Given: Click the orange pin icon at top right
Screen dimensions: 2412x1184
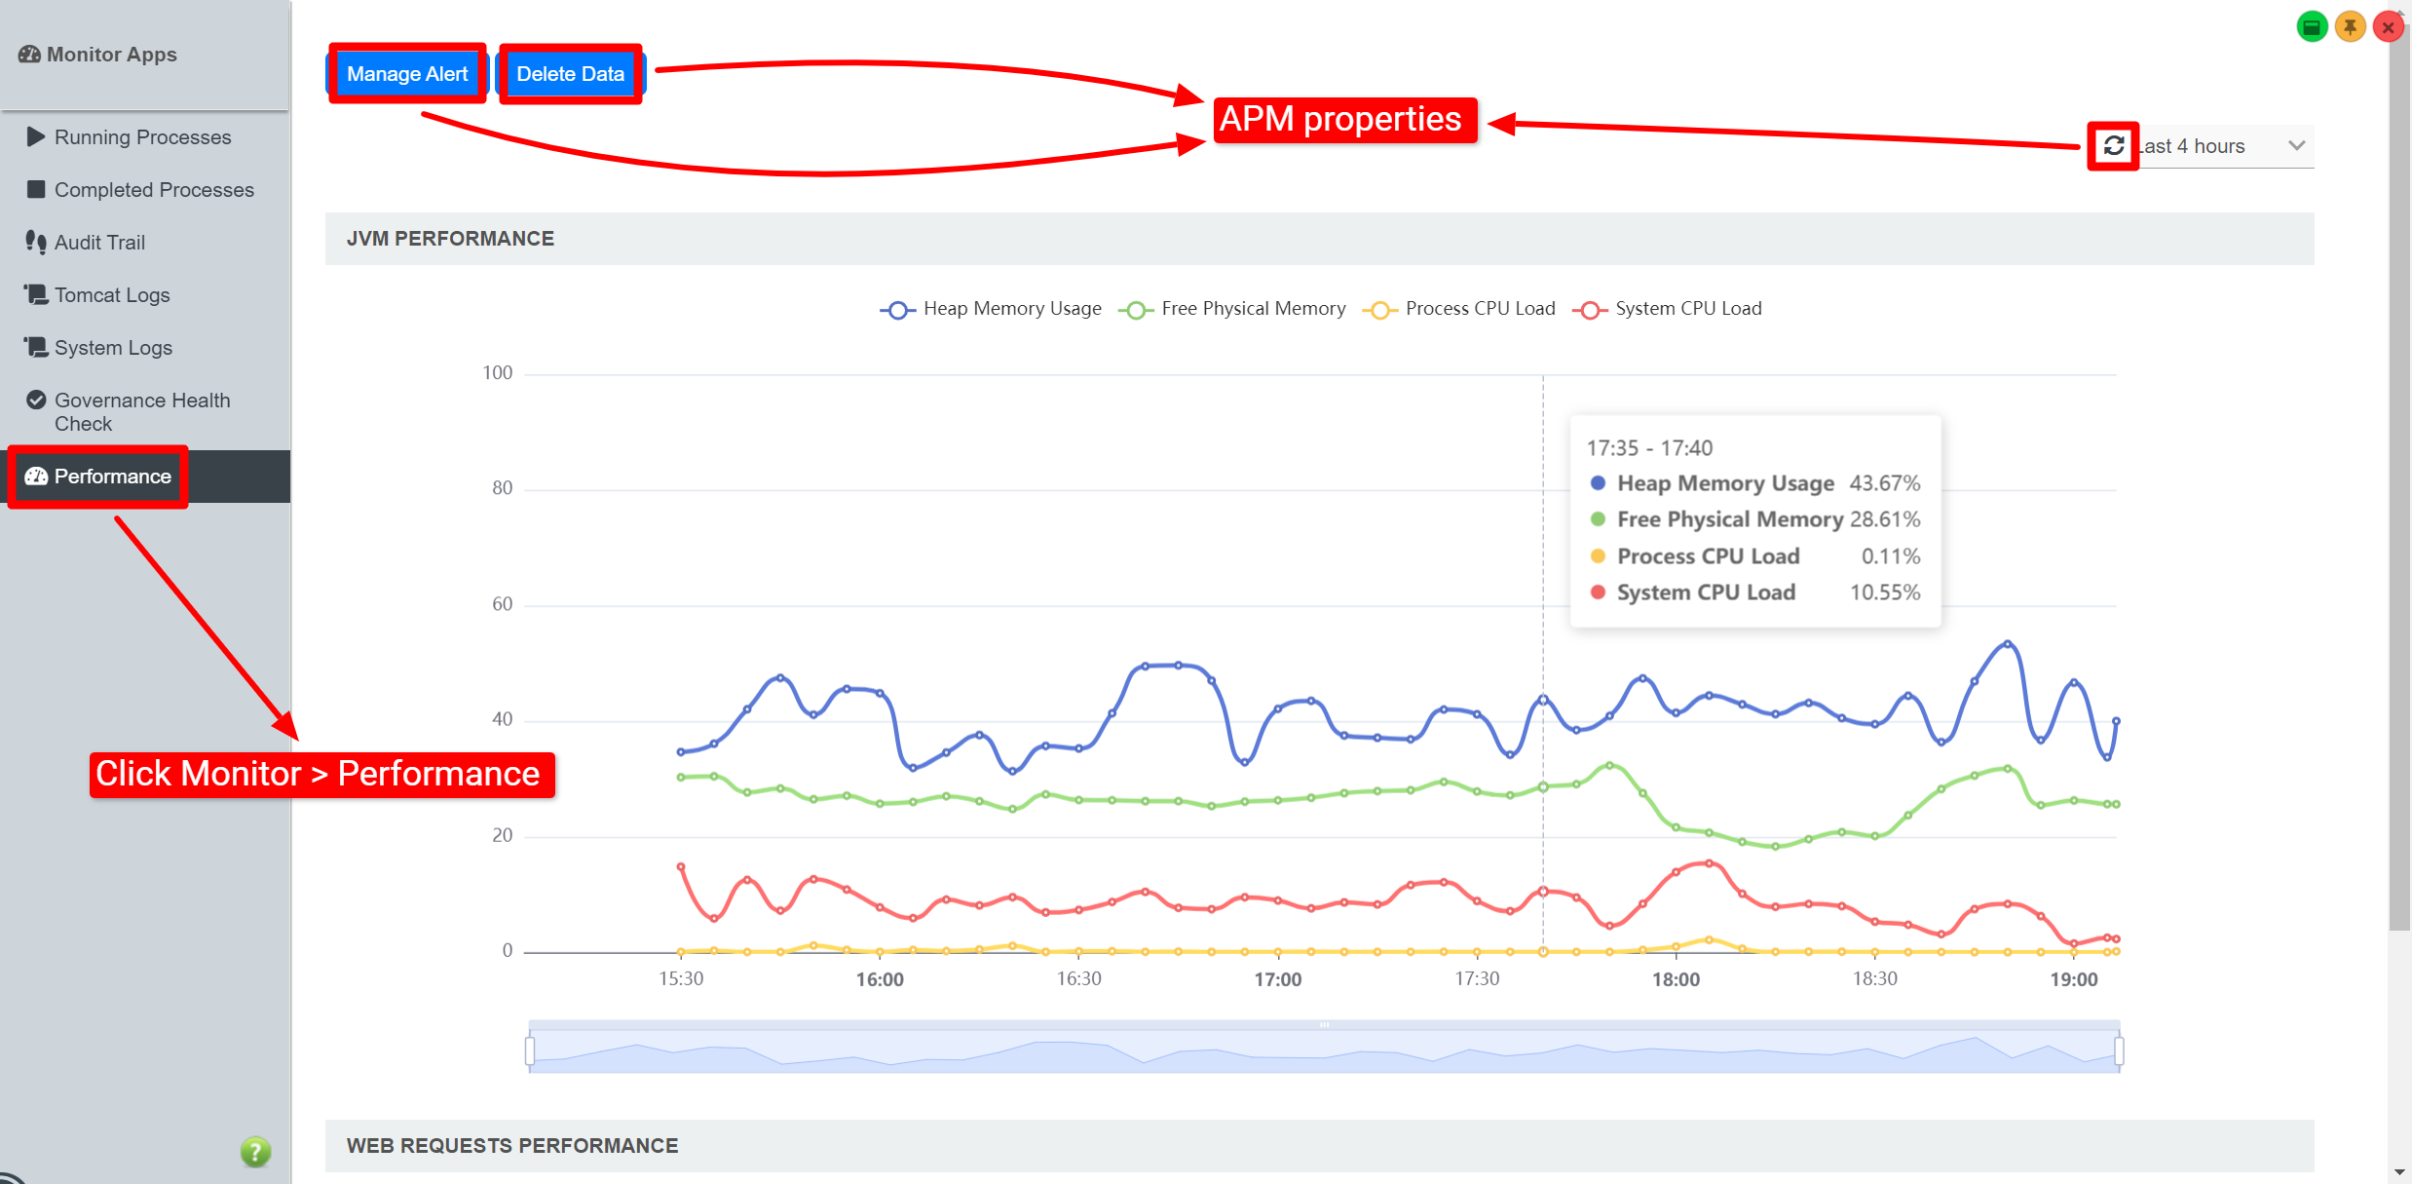Looking at the screenshot, I should [x=2350, y=27].
